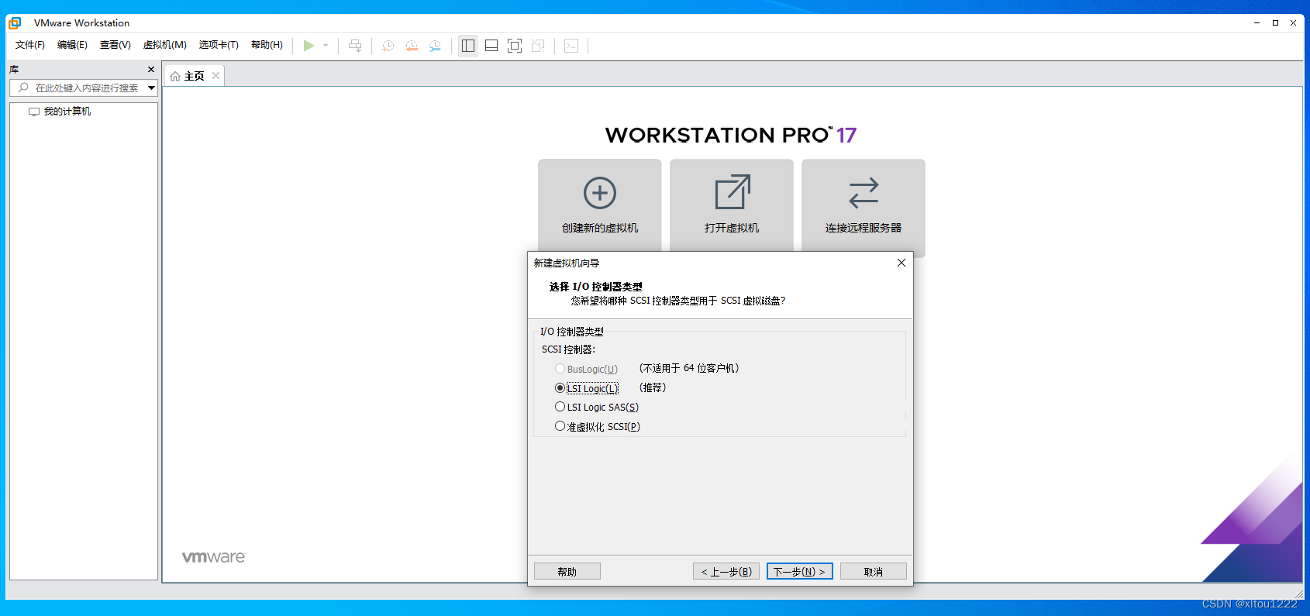Open the 查看(V) menu
Viewport: 1310px width, 616px height.
[x=115, y=45]
